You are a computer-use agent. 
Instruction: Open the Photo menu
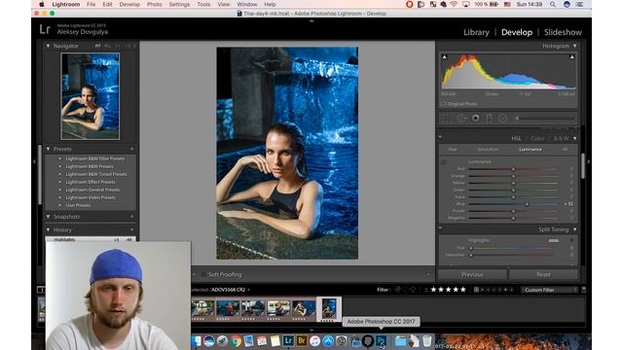[154, 4]
